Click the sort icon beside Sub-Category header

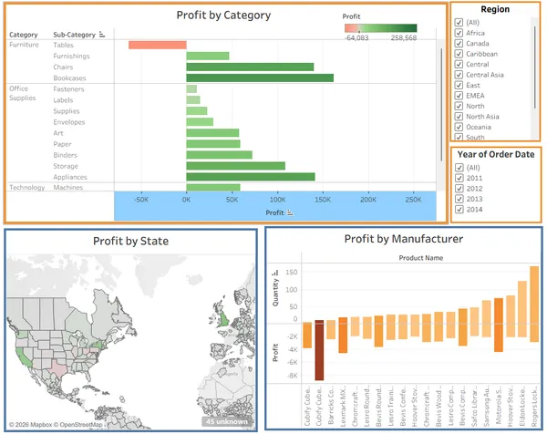click(102, 34)
